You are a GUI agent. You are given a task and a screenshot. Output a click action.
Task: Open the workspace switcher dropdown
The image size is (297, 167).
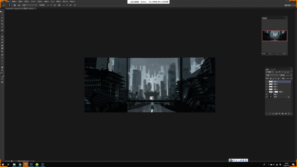290,5
